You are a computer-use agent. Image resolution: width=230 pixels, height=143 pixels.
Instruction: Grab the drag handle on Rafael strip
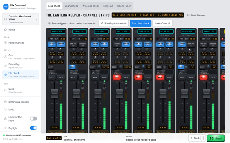click(x=201, y=31)
